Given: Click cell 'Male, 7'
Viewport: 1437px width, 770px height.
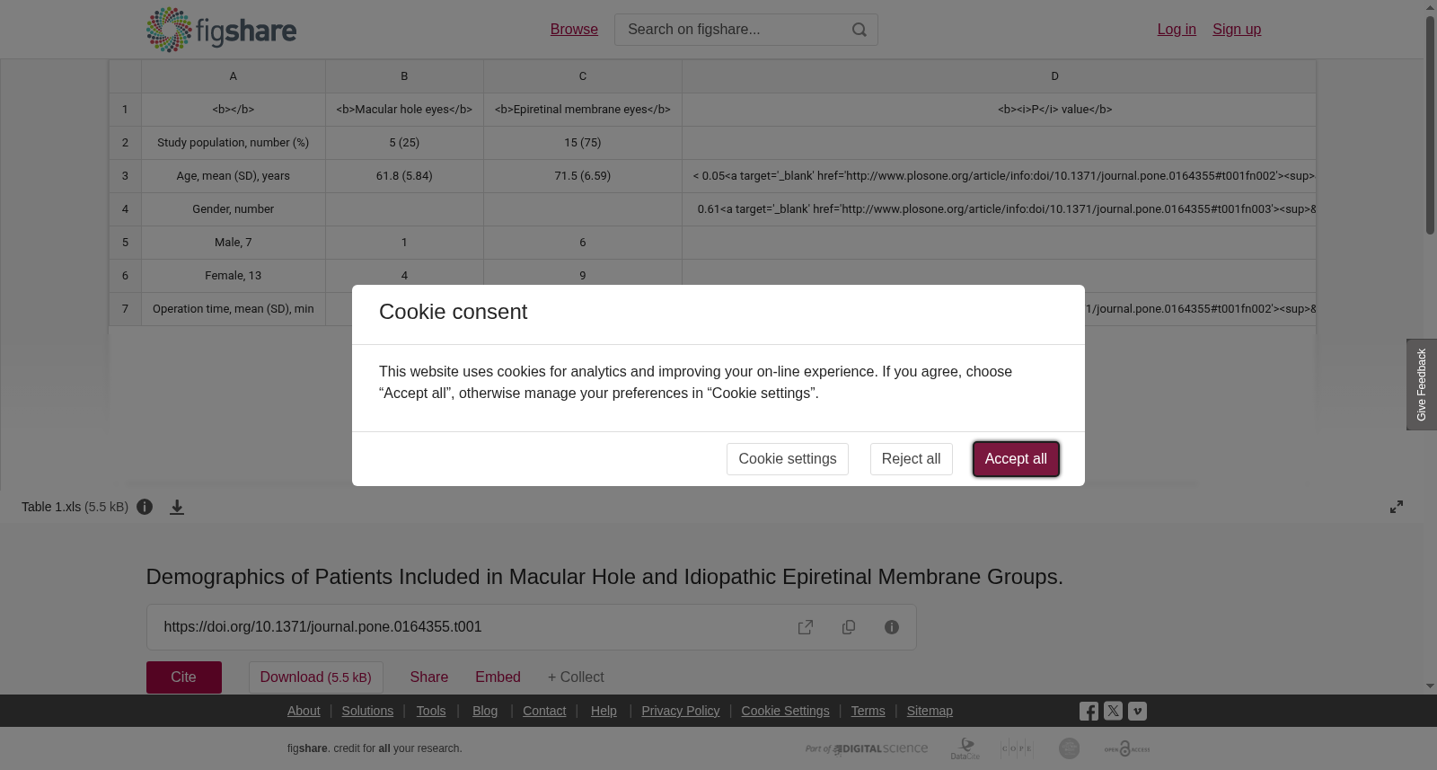Looking at the screenshot, I should click(234, 243).
